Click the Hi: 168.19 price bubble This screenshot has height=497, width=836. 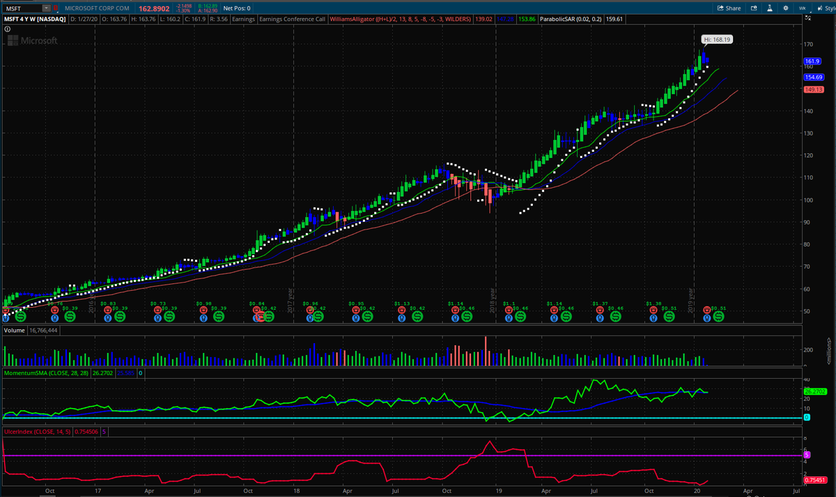716,40
